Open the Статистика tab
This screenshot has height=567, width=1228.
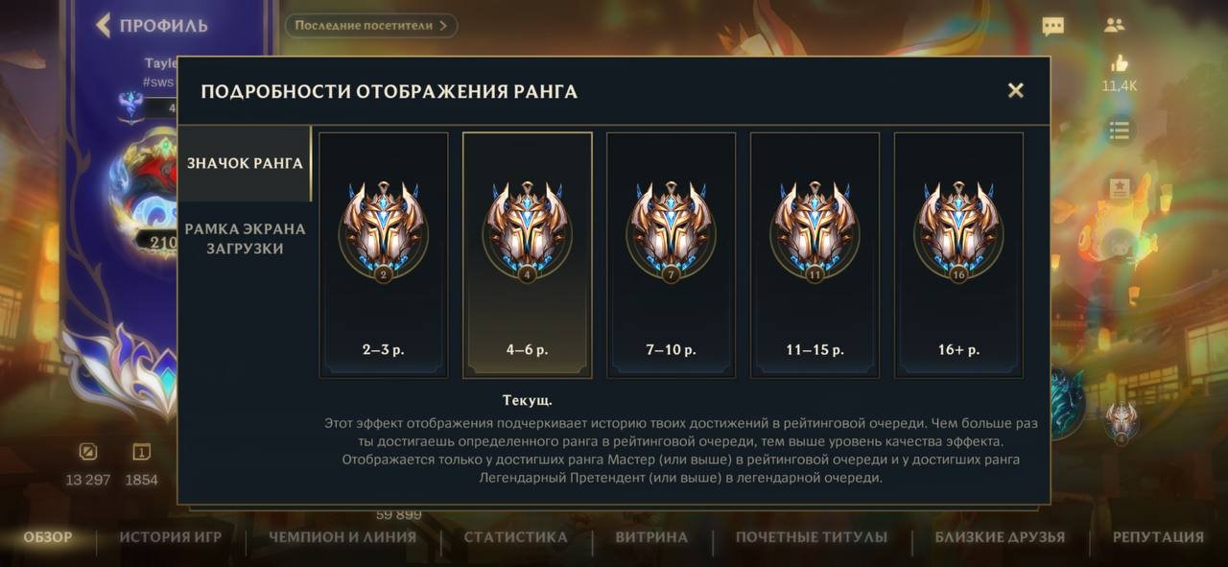(x=516, y=537)
